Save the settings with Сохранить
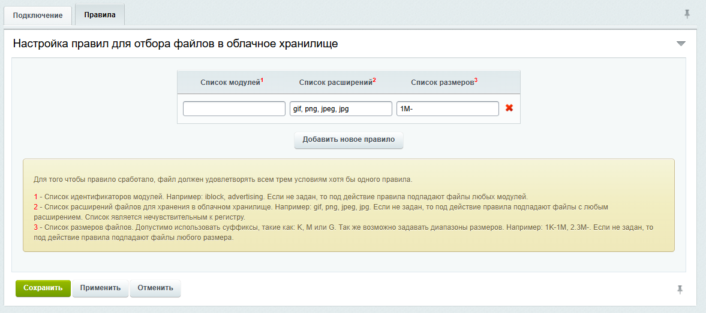This screenshot has width=706, height=313. 43,288
